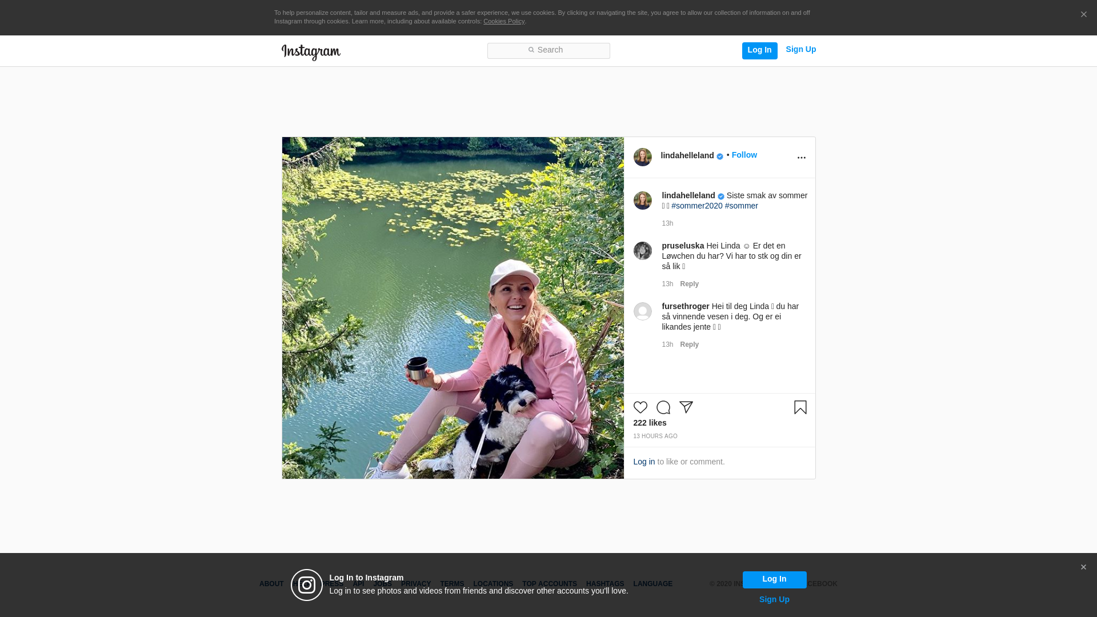Open the #sommer2020 hashtag
Viewport: 1097px width, 617px height.
click(x=696, y=206)
